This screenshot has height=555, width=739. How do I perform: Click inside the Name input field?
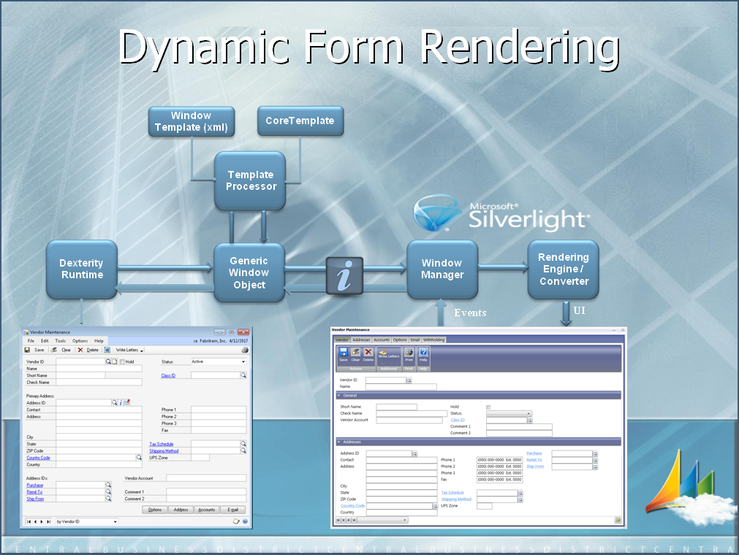tap(99, 368)
